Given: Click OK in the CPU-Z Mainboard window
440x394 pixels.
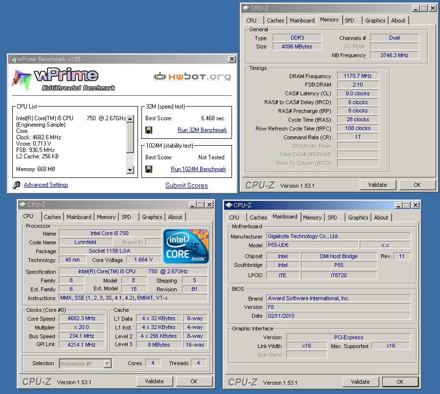Looking at the screenshot, I should [400, 382].
